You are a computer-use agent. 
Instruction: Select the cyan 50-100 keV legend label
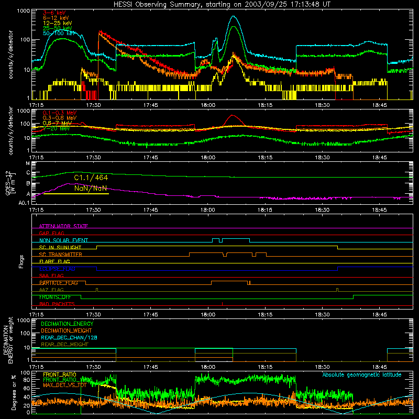point(59,34)
